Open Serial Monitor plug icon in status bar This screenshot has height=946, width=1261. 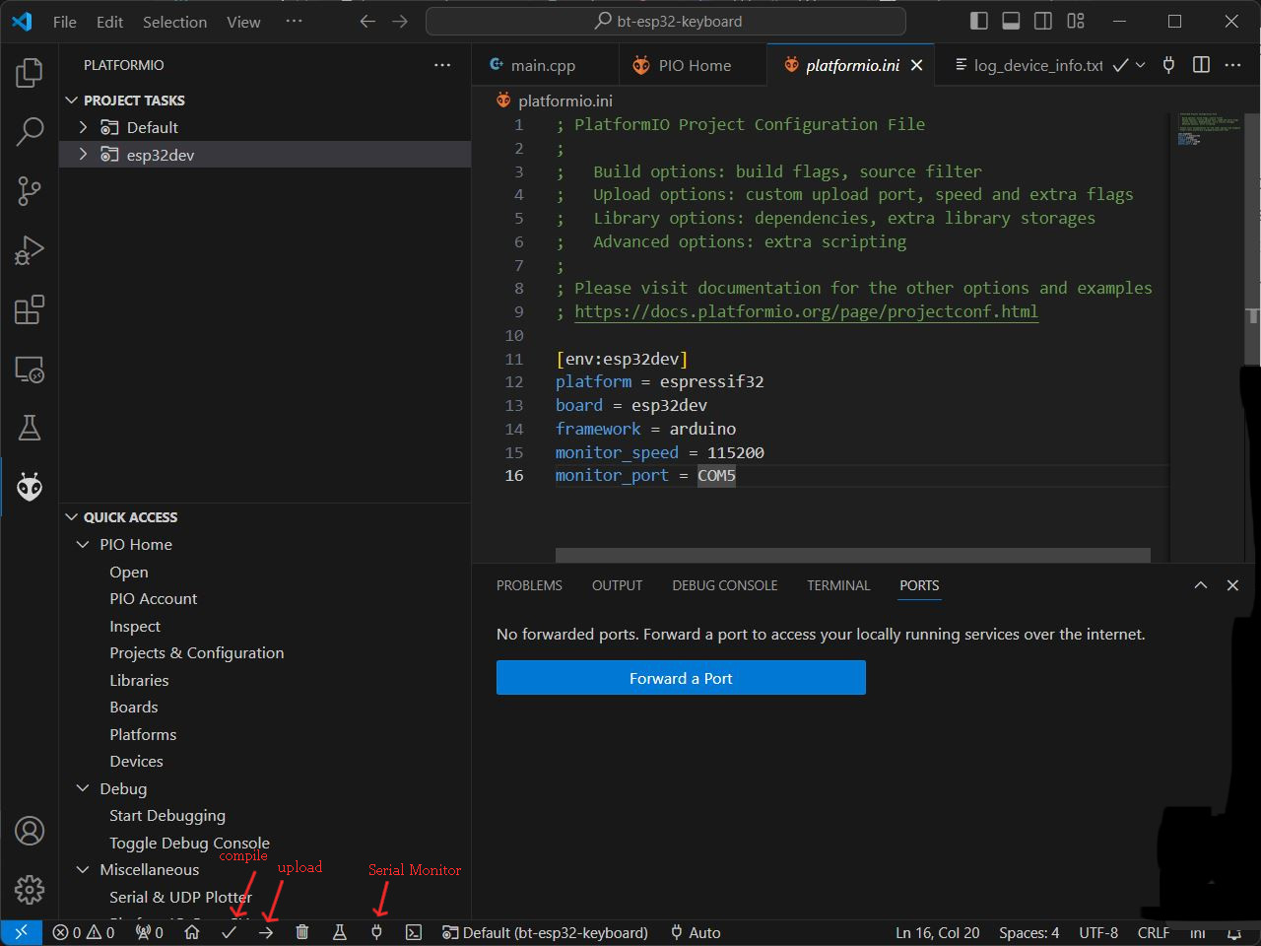point(376,932)
